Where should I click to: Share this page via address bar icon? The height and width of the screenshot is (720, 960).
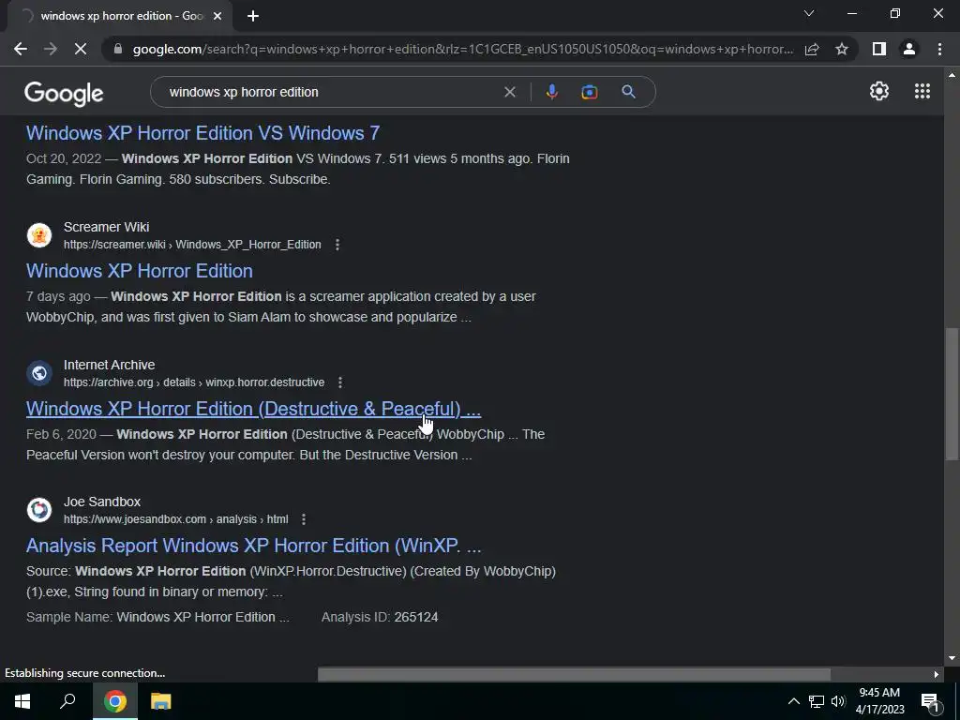point(812,49)
